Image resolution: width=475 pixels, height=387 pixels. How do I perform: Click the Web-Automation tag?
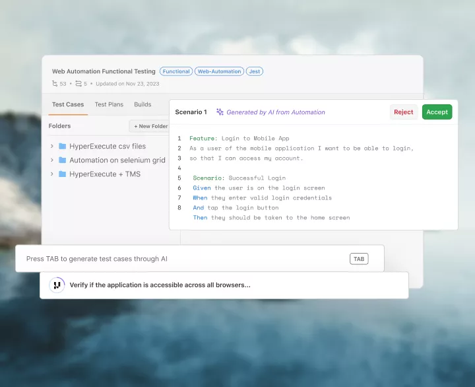[x=219, y=71]
